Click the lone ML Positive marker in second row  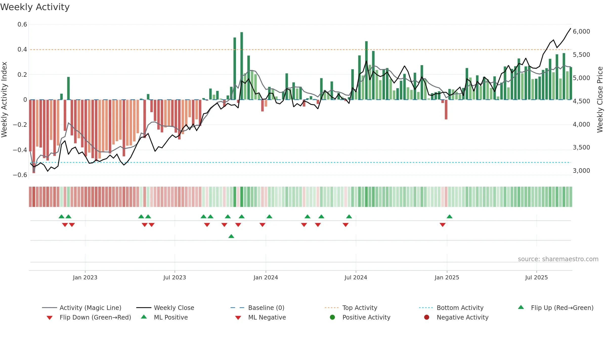(231, 236)
